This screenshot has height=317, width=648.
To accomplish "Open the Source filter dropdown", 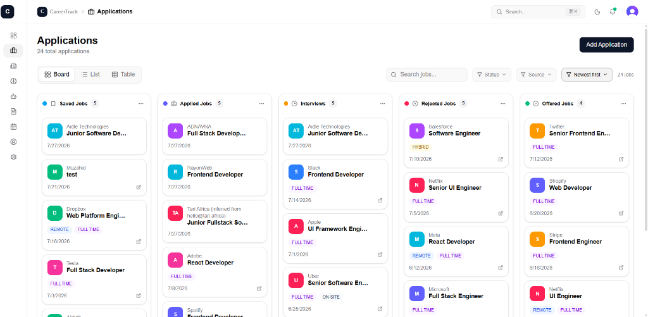I will 537,75.
